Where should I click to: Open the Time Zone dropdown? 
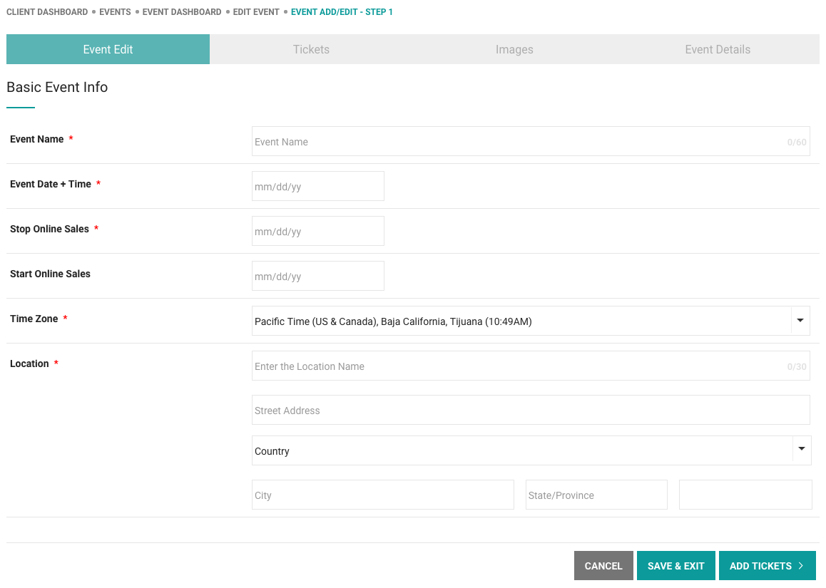click(x=531, y=321)
